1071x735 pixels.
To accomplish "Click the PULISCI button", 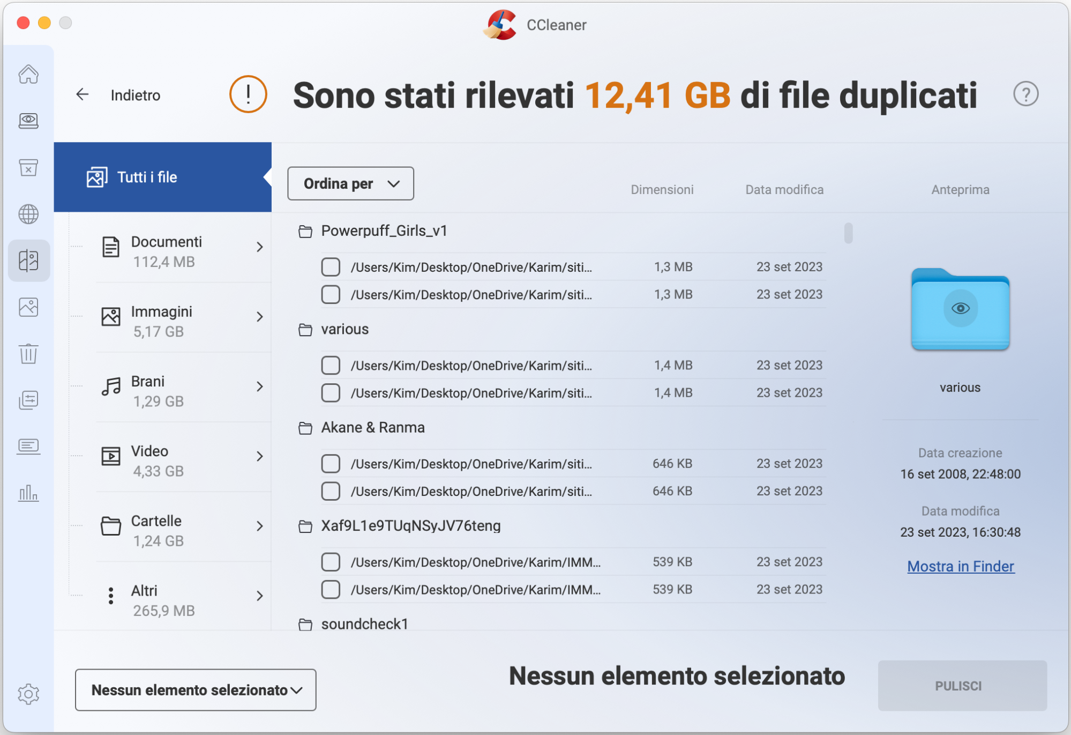I will point(962,686).
